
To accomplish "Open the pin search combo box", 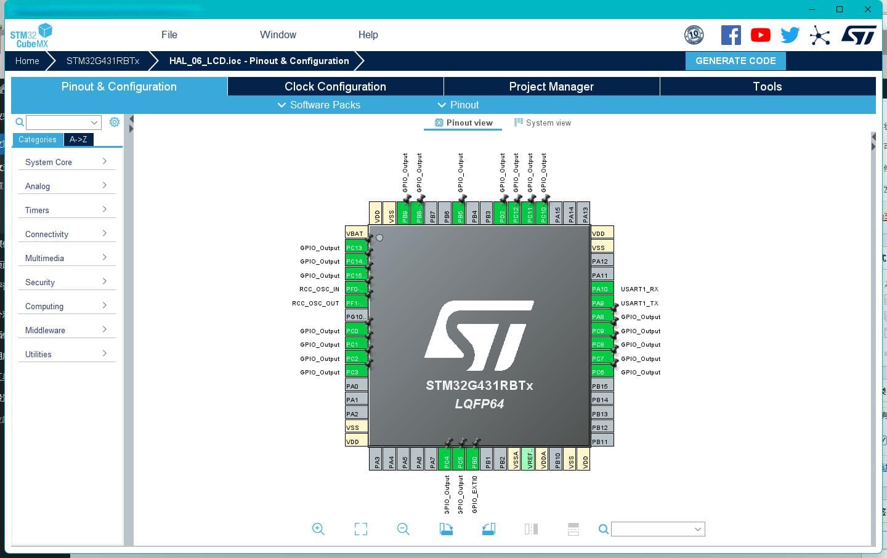I will [x=658, y=529].
